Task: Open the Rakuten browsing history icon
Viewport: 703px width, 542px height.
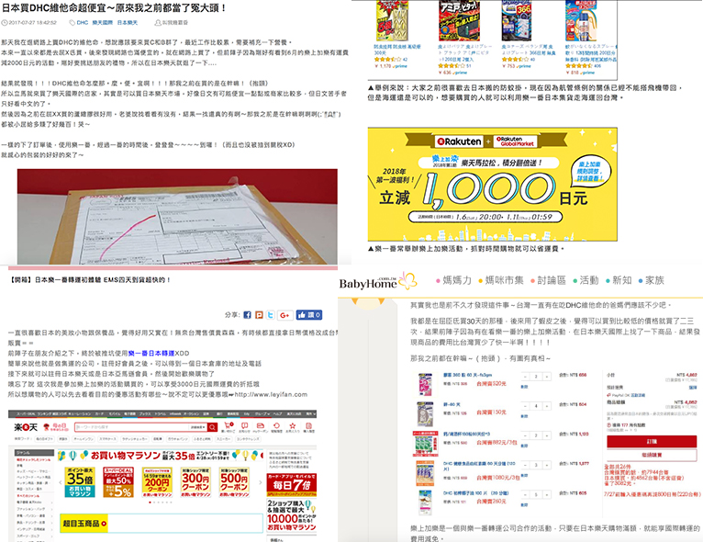Action: pos(276,425)
